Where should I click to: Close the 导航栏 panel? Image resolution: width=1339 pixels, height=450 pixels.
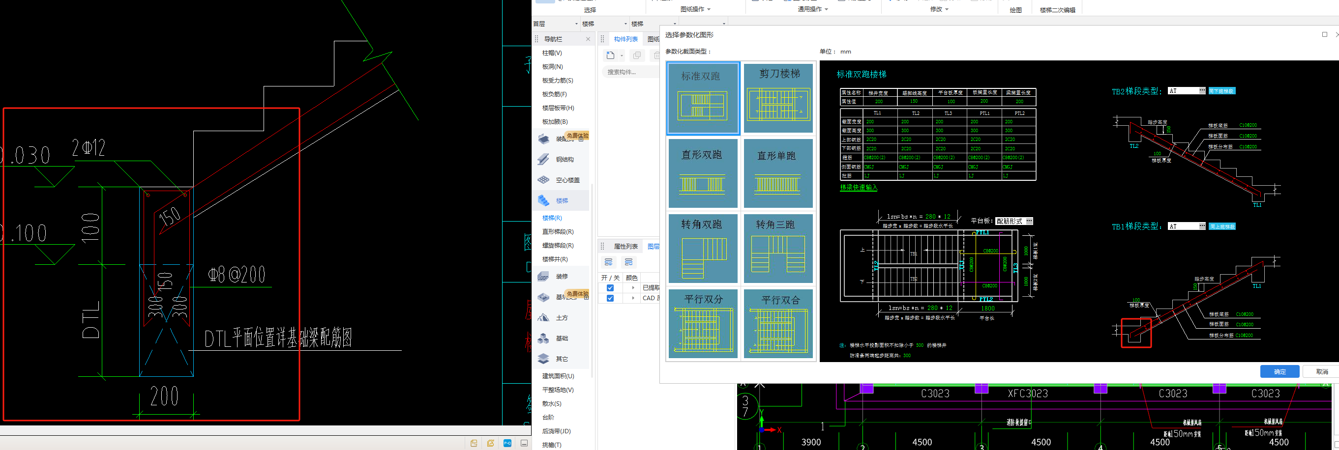[588, 39]
